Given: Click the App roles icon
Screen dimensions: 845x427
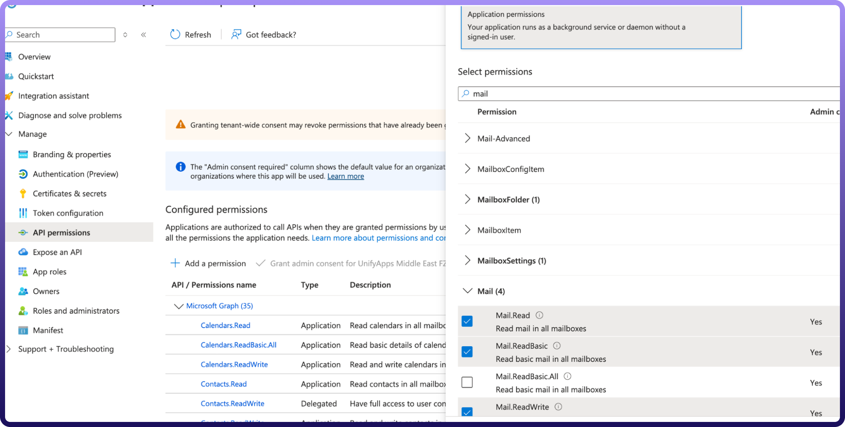Looking at the screenshot, I should [x=23, y=271].
